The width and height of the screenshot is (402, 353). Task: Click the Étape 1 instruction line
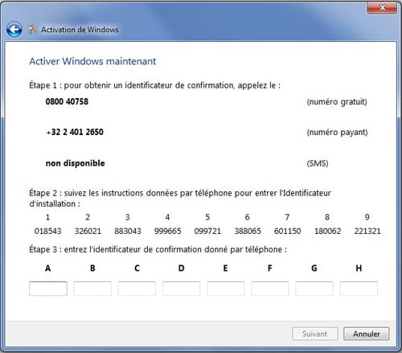(x=154, y=85)
